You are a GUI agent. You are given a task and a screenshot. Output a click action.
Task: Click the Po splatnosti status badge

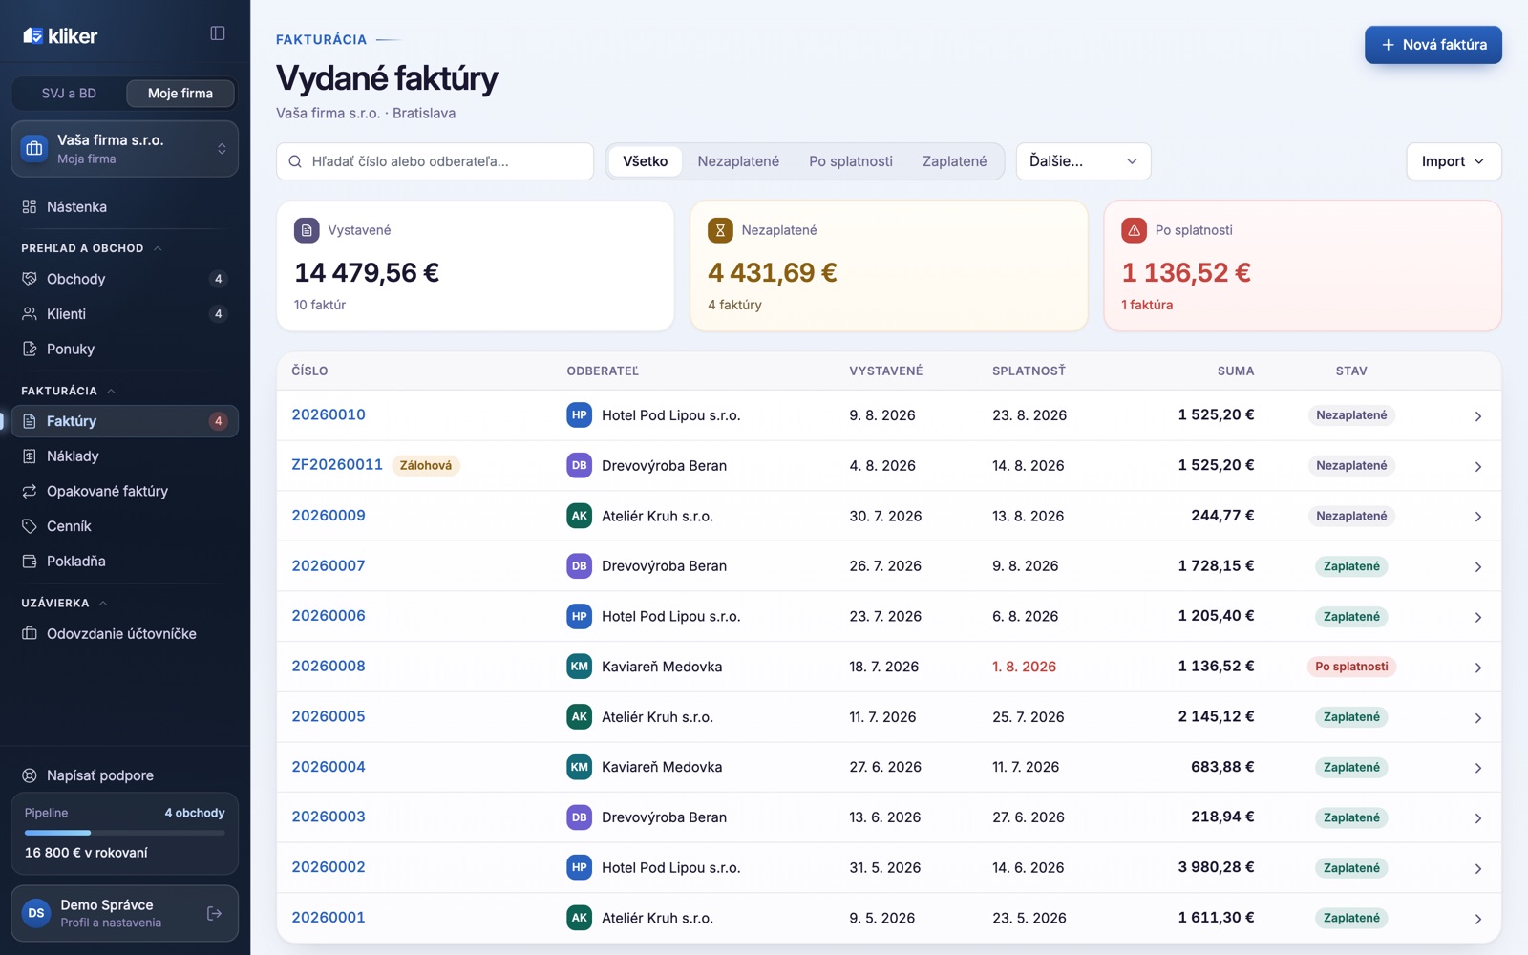(1351, 667)
